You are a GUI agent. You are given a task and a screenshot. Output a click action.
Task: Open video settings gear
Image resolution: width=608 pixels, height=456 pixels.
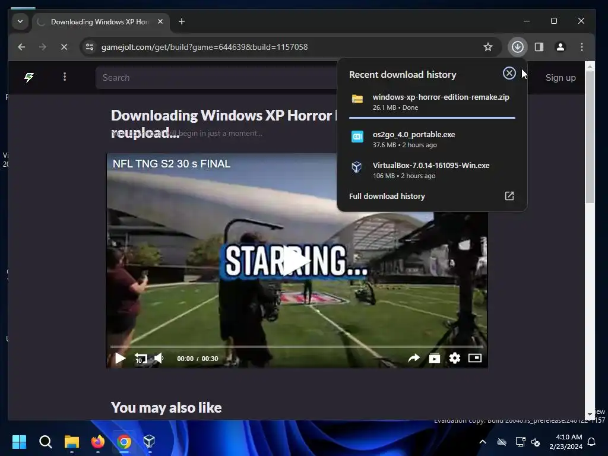(454, 358)
